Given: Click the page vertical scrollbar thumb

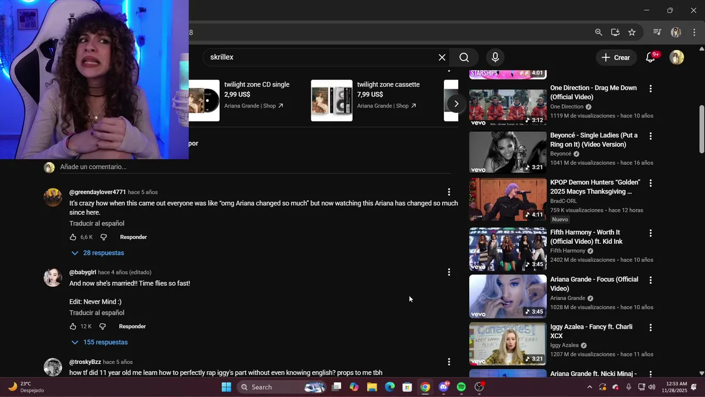Looking at the screenshot, I should 702,129.
